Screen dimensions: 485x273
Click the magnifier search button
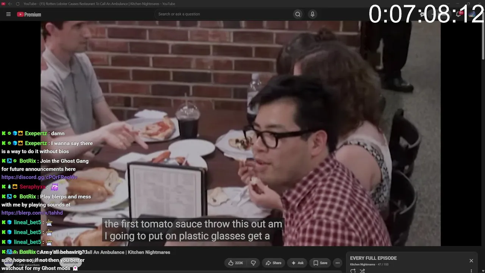click(298, 14)
